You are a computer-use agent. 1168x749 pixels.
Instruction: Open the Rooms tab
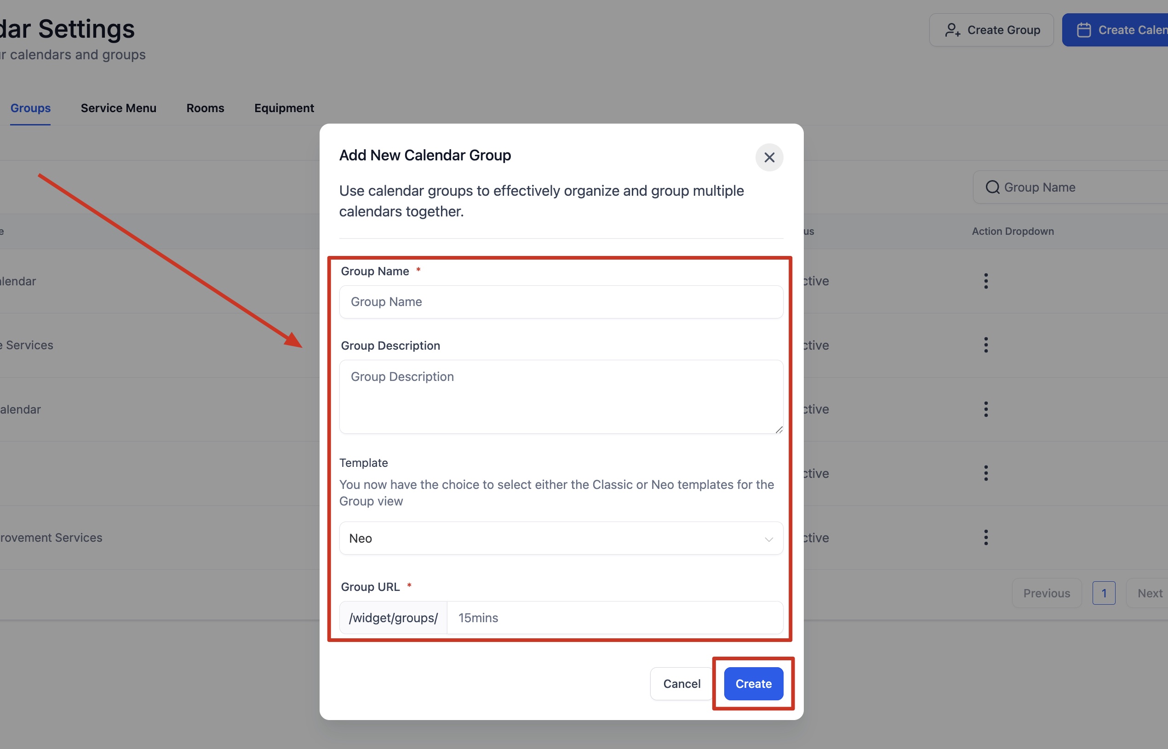pyautogui.click(x=205, y=108)
